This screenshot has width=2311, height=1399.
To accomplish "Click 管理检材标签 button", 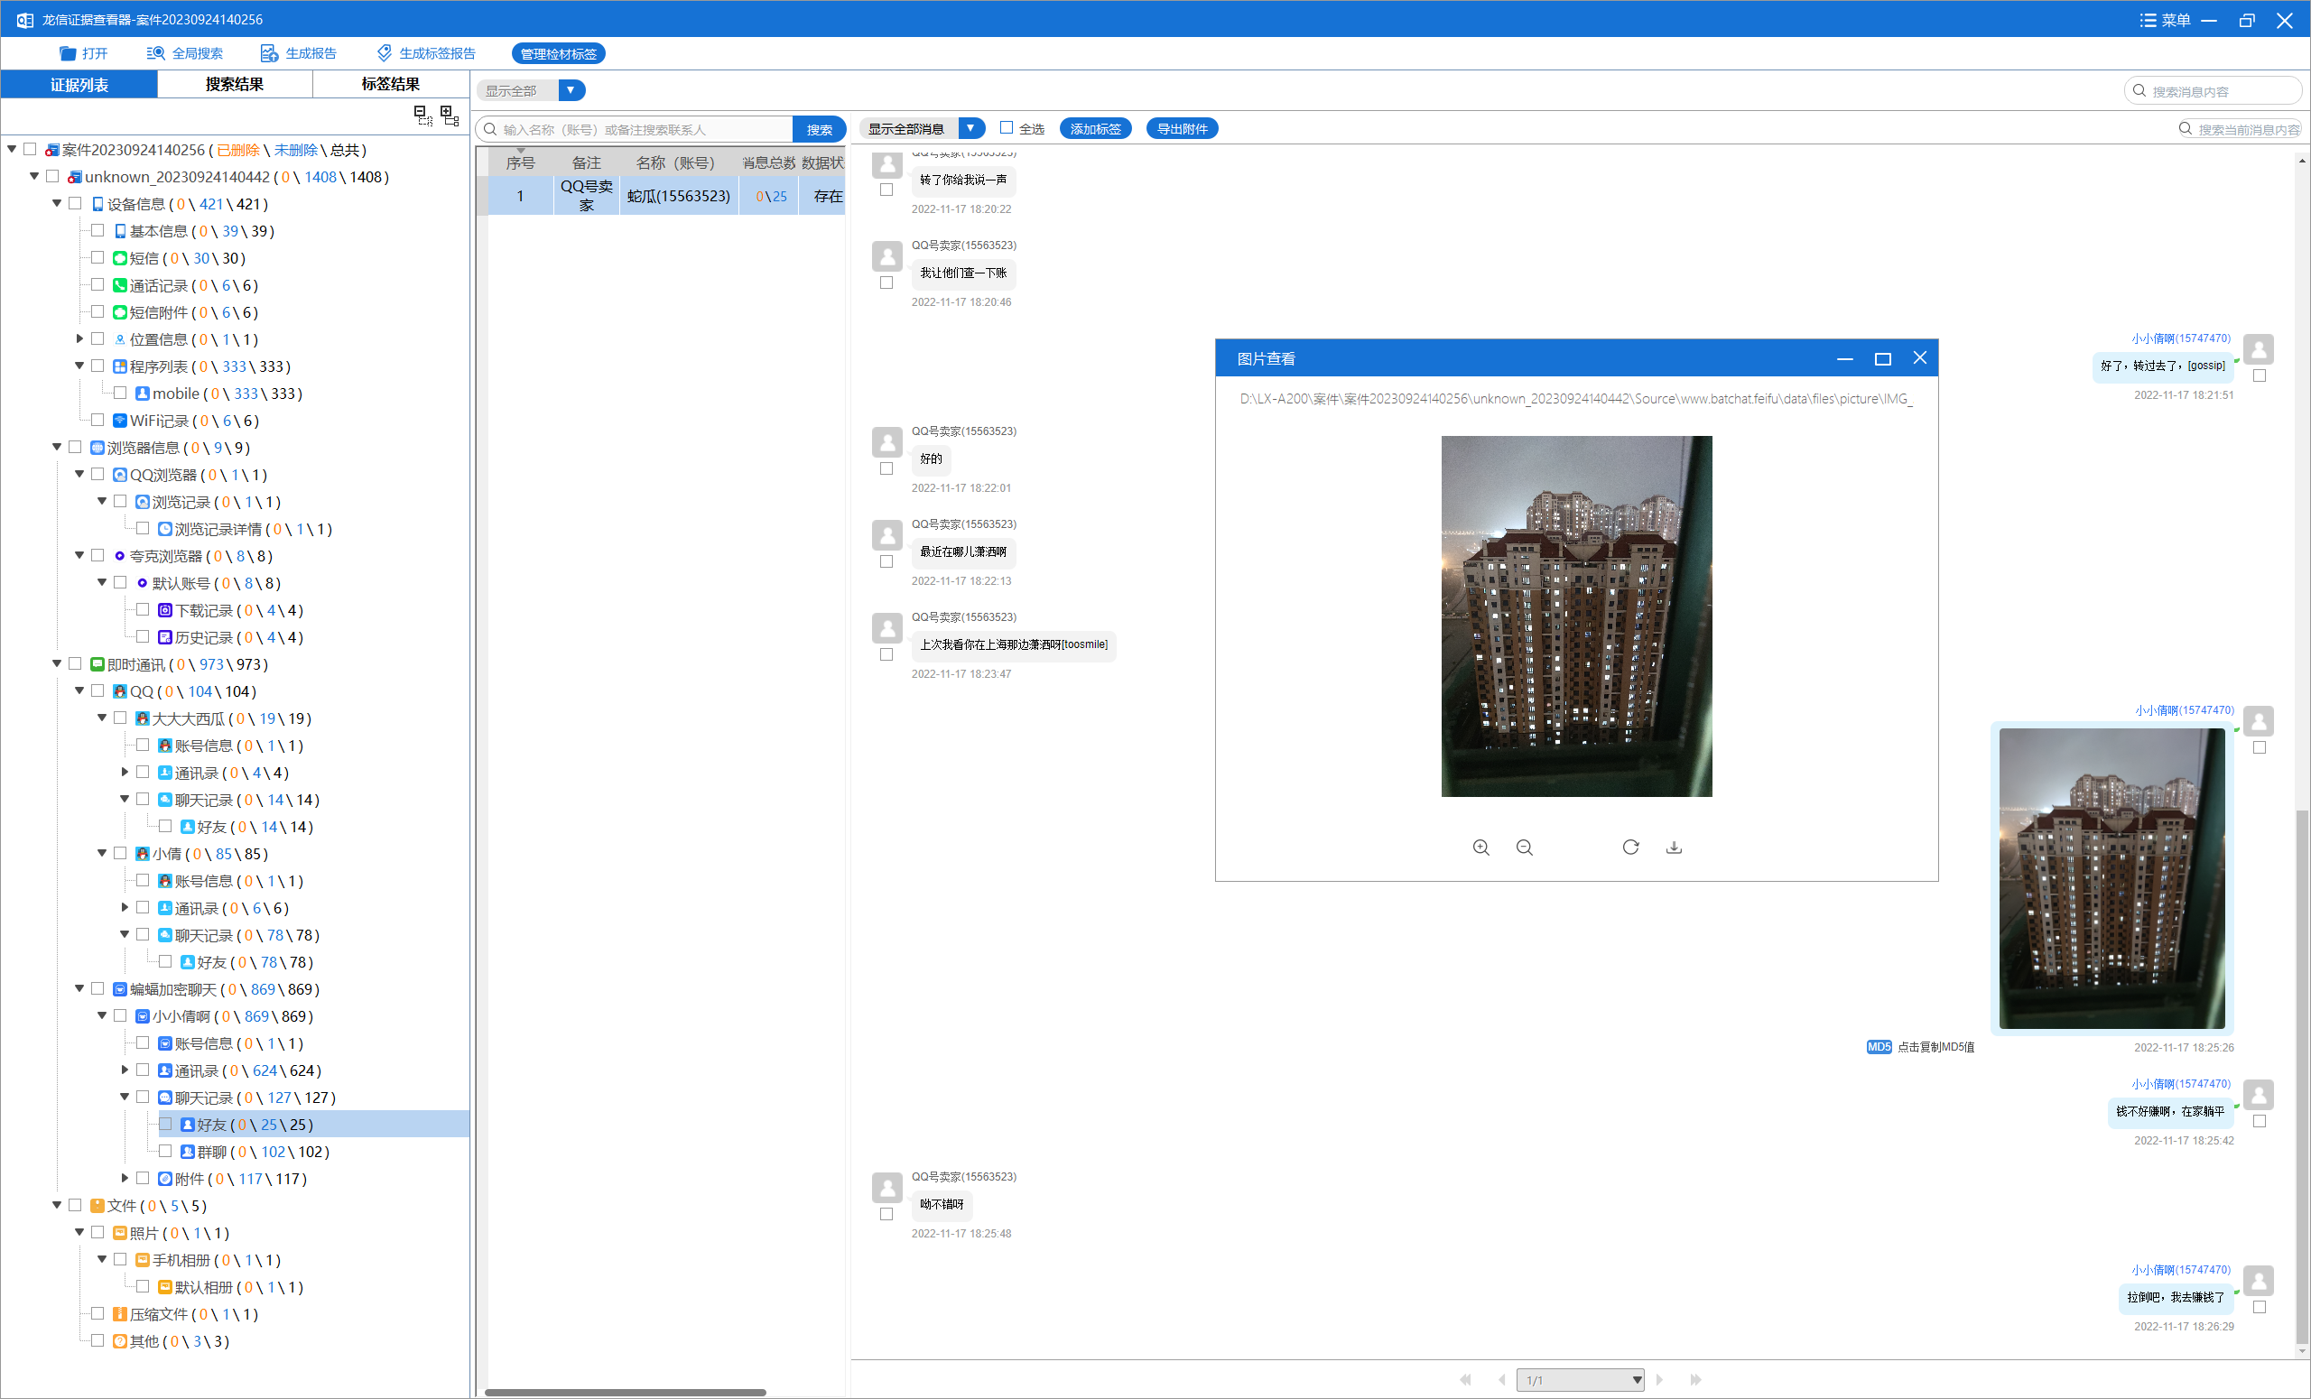I will pos(558,53).
